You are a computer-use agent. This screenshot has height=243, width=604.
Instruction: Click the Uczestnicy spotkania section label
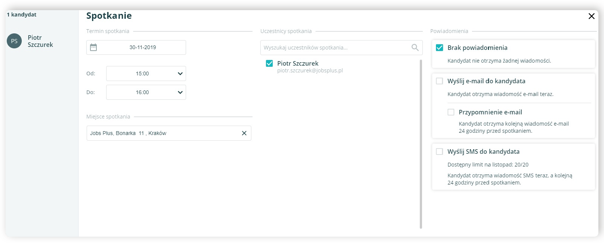(x=286, y=31)
